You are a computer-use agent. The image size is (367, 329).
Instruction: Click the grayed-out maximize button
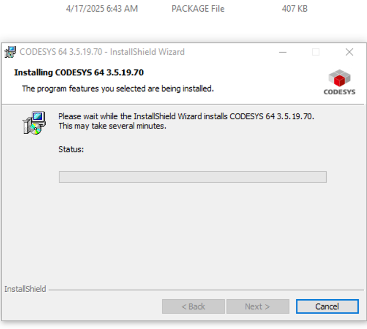pyautogui.click(x=316, y=52)
